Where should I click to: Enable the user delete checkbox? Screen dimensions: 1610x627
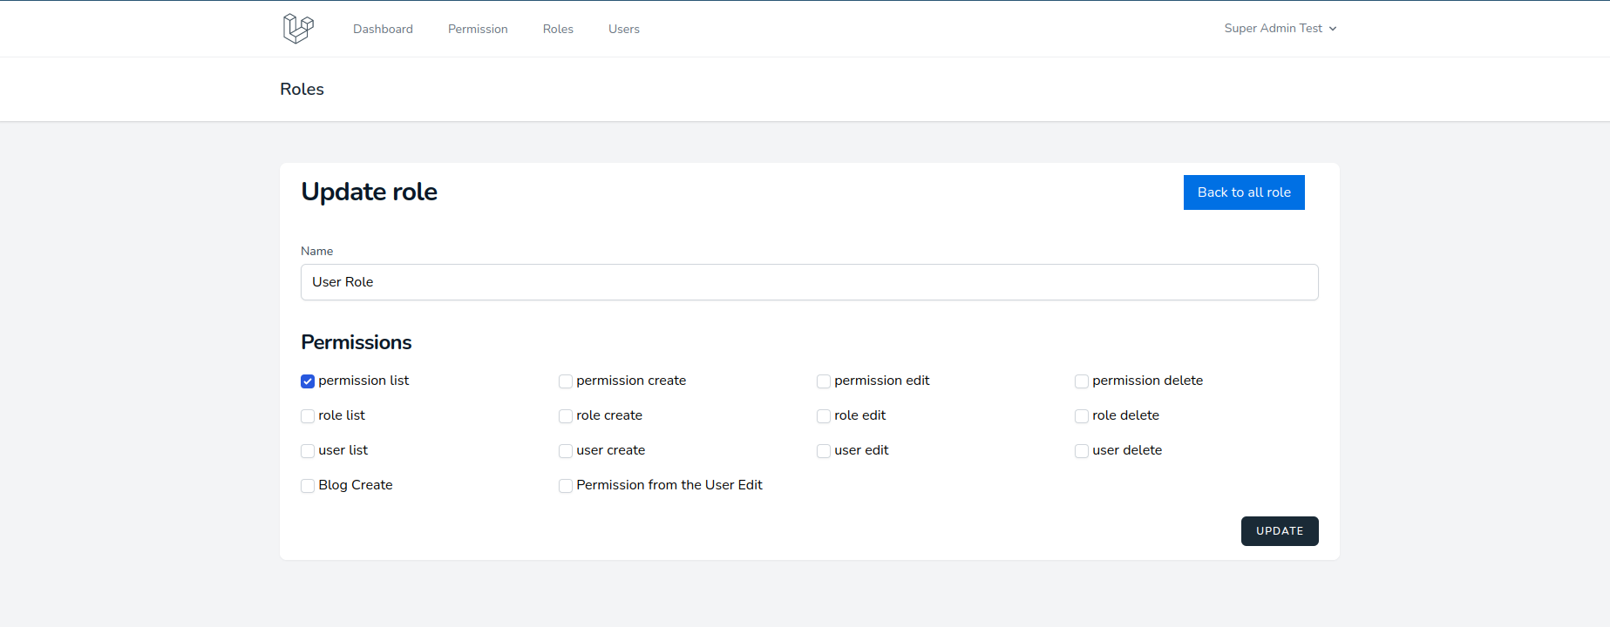(1082, 451)
